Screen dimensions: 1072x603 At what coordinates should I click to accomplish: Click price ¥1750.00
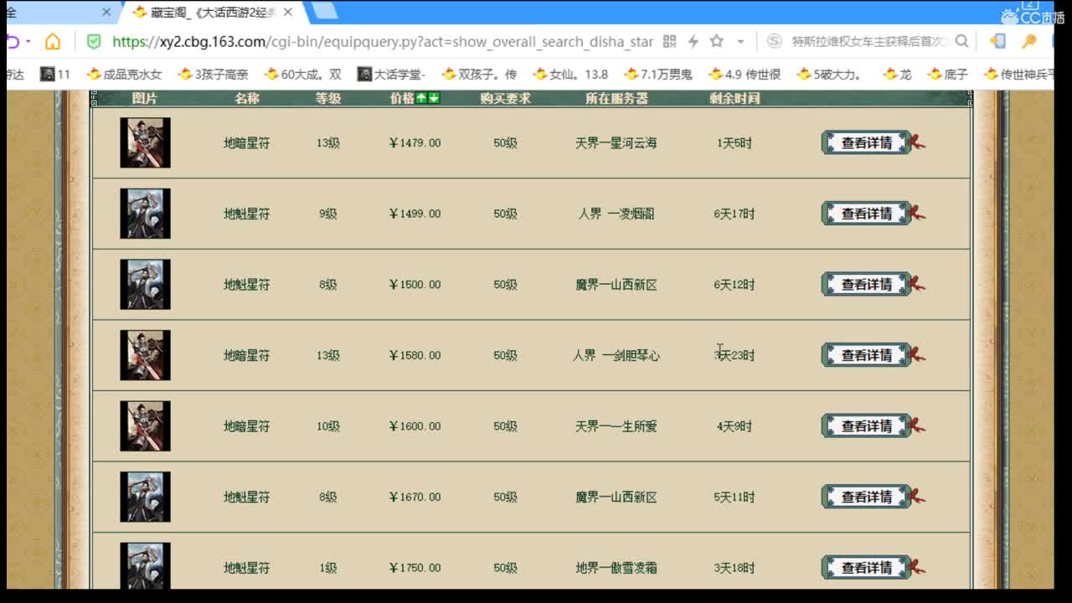[x=415, y=568]
